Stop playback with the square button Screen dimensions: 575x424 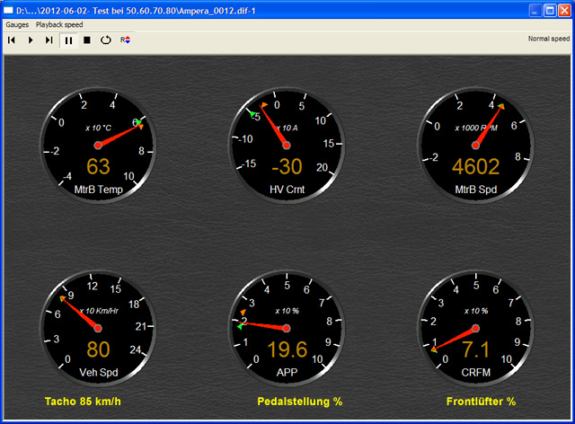coord(87,40)
